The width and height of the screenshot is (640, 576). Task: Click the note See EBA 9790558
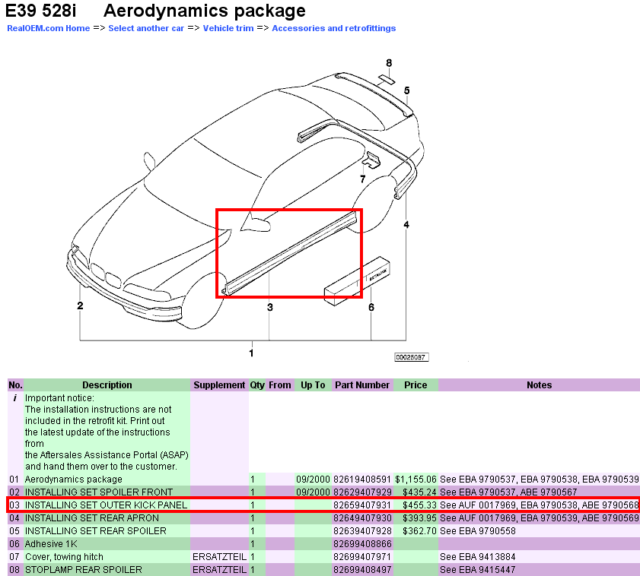(478, 531)
